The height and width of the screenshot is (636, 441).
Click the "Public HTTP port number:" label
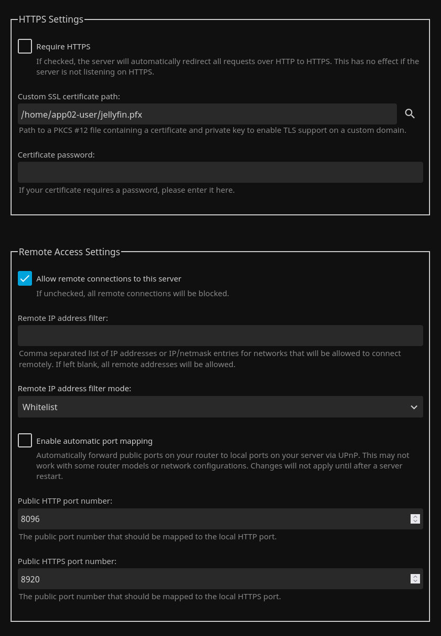coord(65,501)
